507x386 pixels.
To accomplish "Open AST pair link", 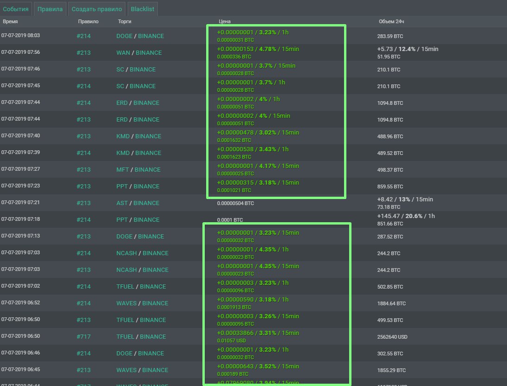I will coord(122,203).
